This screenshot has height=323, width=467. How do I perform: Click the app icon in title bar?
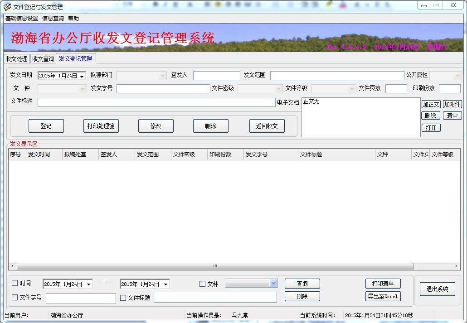tap(7, 7)
